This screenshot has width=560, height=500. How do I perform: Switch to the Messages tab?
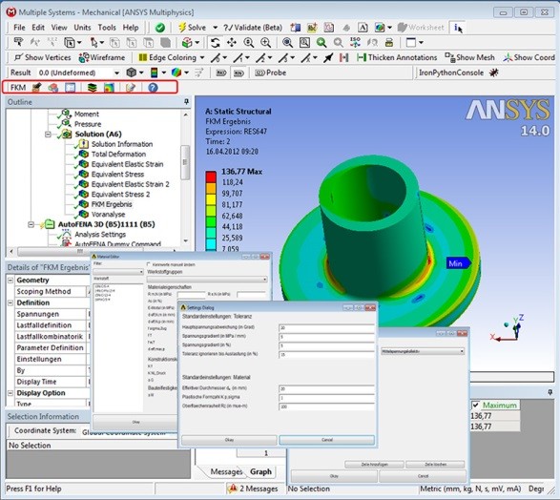point(226,471)
